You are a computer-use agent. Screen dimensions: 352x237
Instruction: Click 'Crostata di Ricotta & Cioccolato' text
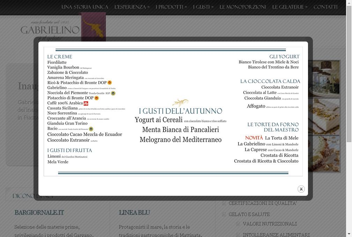[266, 161]
